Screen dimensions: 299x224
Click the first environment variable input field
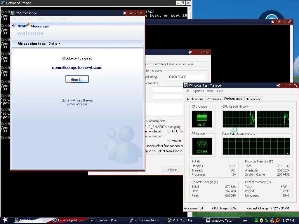[168, 89]
